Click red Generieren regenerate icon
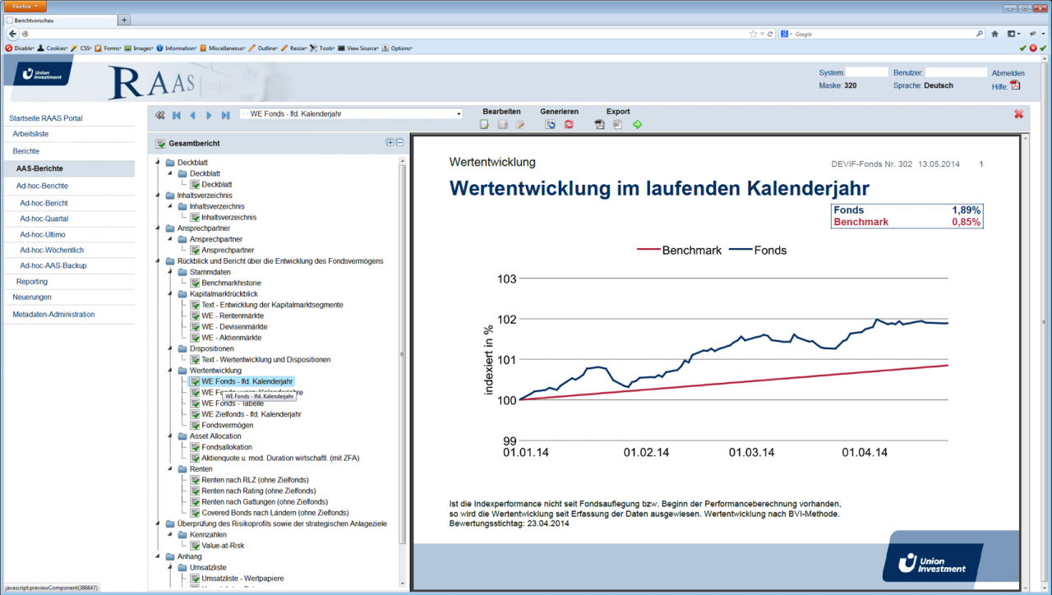Viewport: 1052px width, 595px height. [568, 125]
